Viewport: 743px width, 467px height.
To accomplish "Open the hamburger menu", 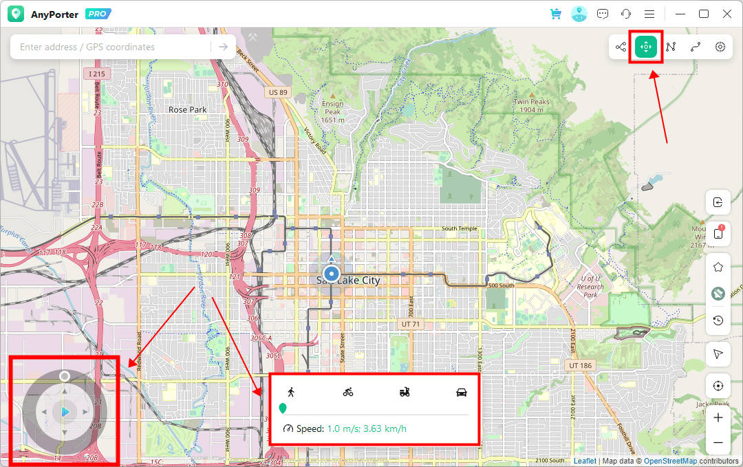I will coord(649,14).
